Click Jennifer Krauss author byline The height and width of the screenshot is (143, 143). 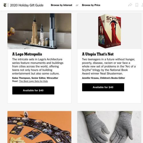click(x=104, y=78)
